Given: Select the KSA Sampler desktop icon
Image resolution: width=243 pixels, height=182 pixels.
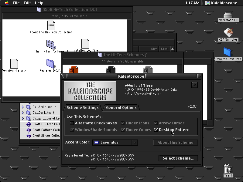Looking at the screenshot, I should click(228, 32).
